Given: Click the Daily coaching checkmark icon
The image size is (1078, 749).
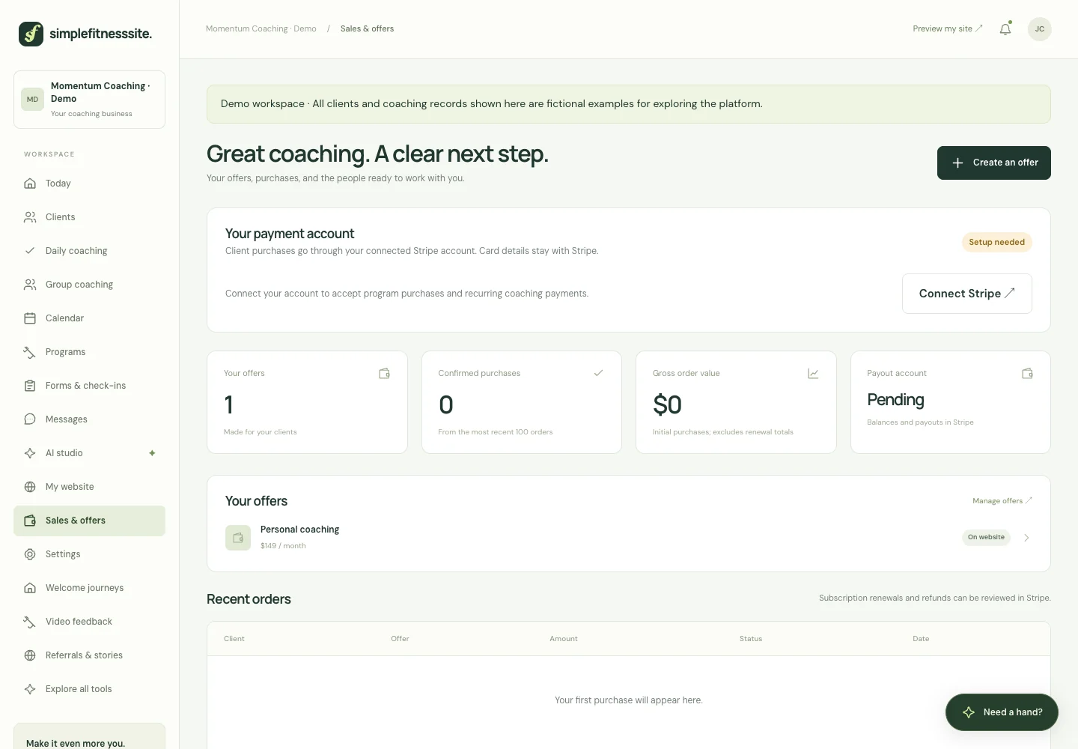Looking at the screenshot, I should pyautogui.click(x=30, y=251).
